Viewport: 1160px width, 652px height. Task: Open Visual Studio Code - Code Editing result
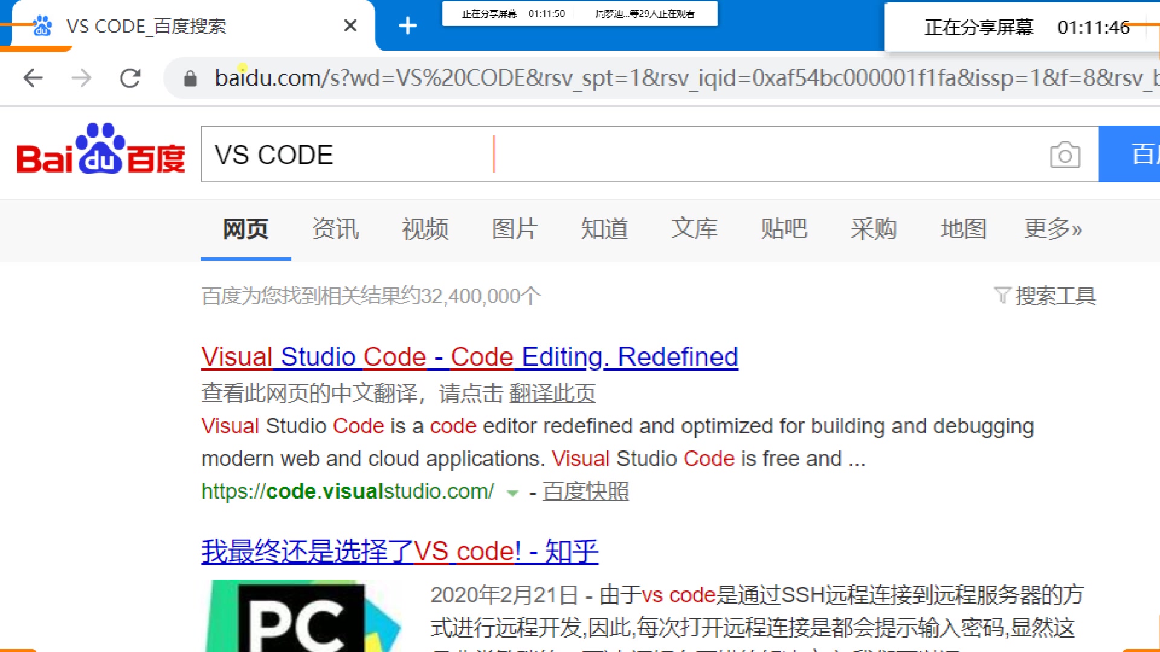point(469,357)
